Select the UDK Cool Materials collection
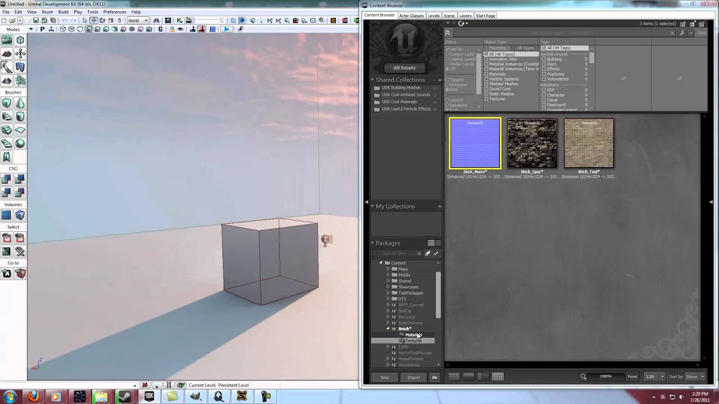This screenshot has width=719, height=404. 399,102
